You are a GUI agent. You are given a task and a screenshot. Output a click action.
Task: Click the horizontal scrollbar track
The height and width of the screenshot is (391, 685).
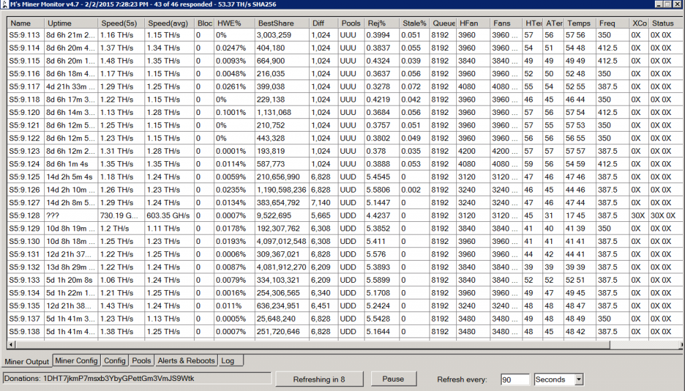[642, 346]
